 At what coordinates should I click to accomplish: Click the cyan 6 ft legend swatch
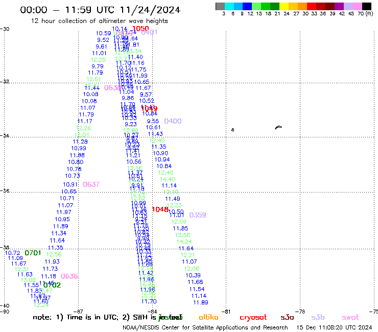point(229,6)
